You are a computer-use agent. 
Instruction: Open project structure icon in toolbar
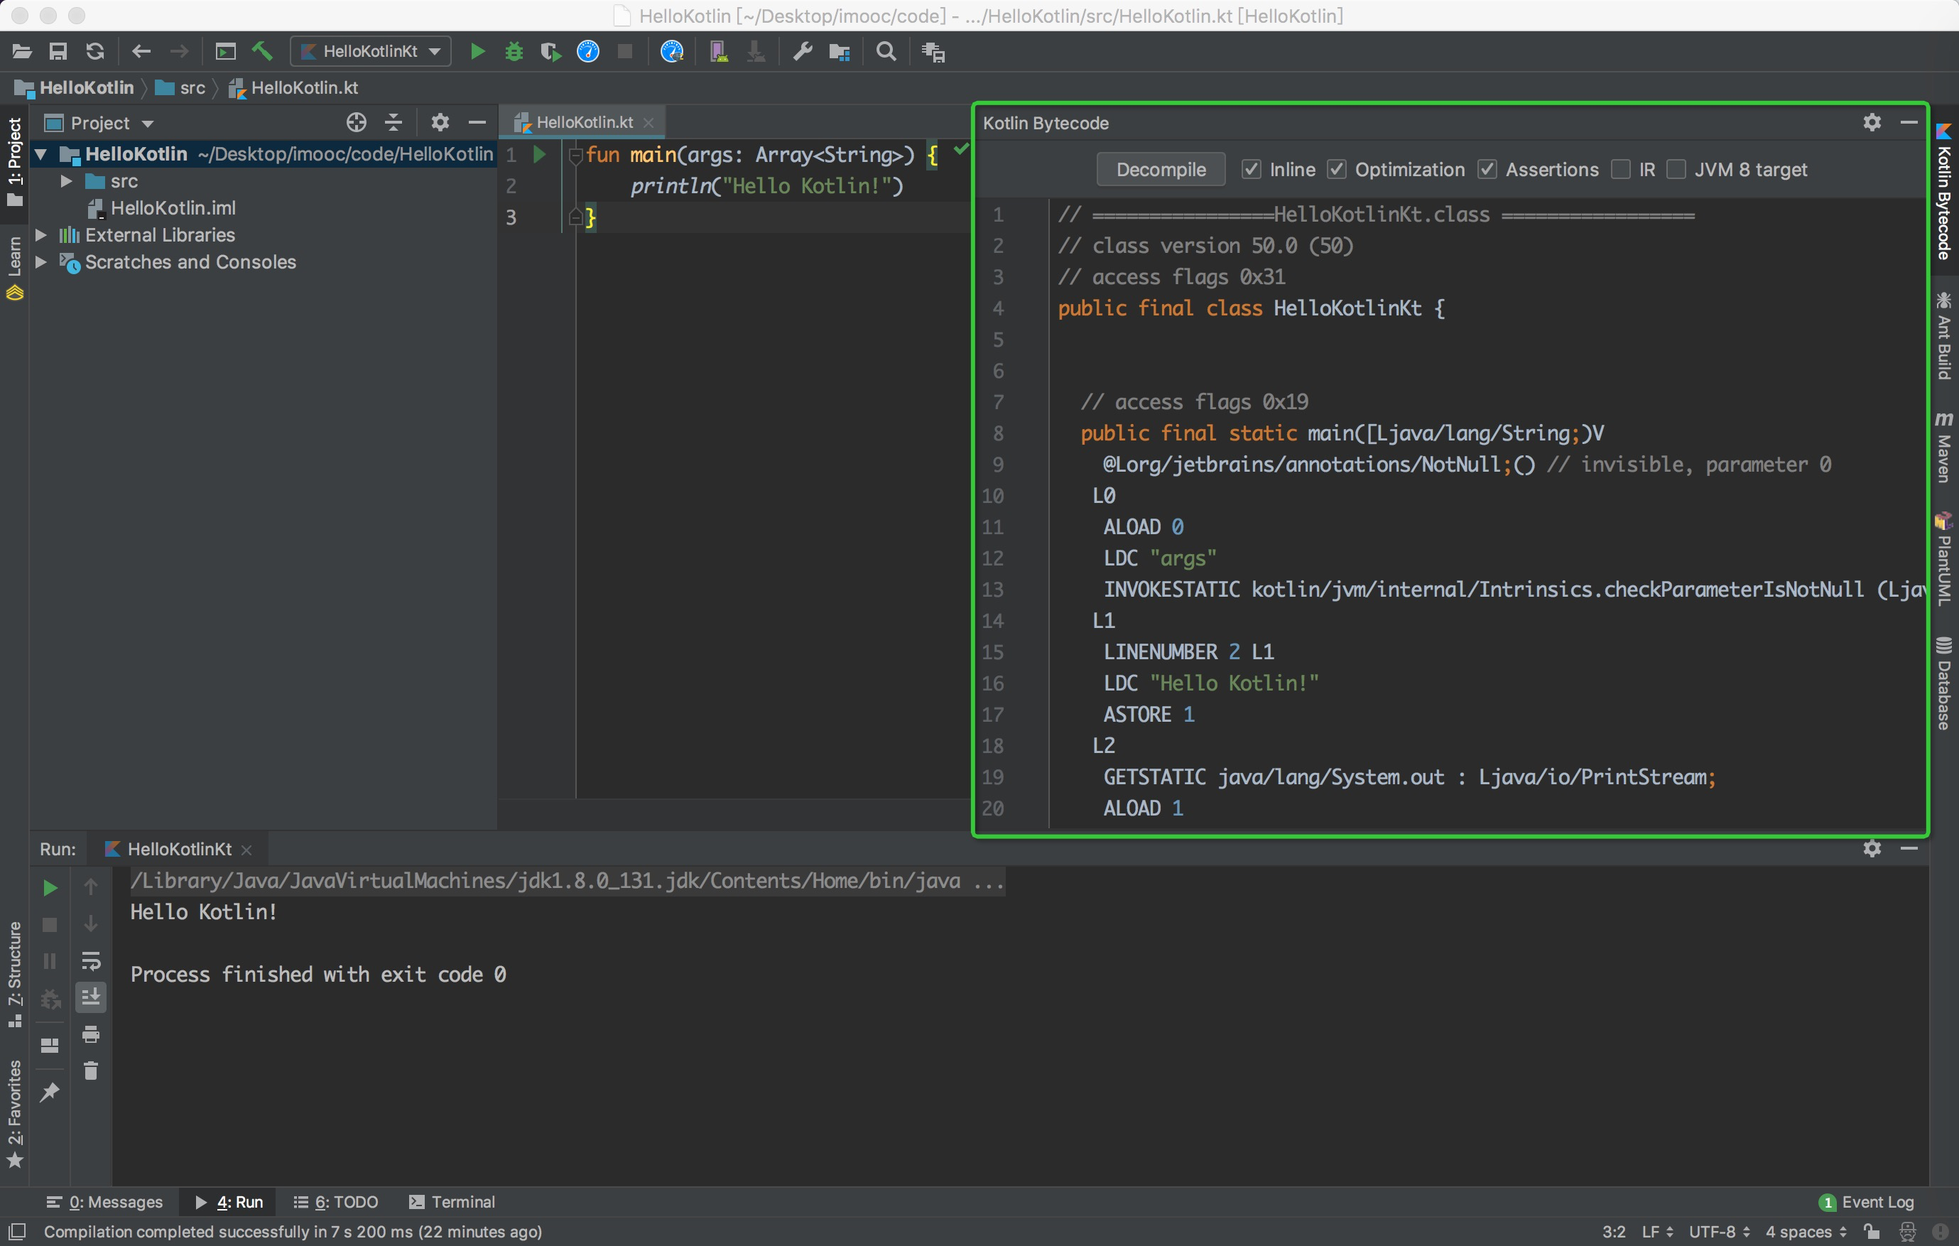(x=840, y=52)
